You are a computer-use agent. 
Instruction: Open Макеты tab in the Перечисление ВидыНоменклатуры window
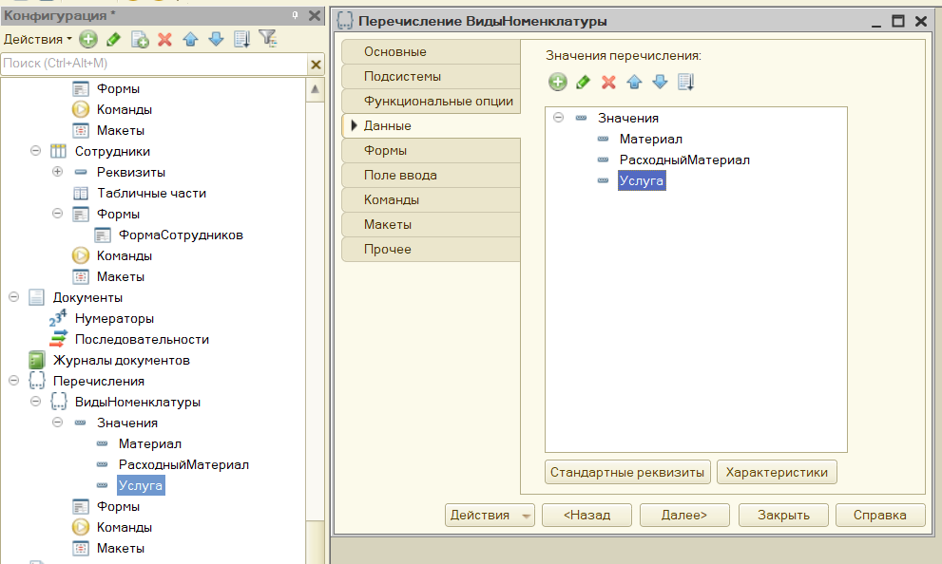tap(431, 224)
